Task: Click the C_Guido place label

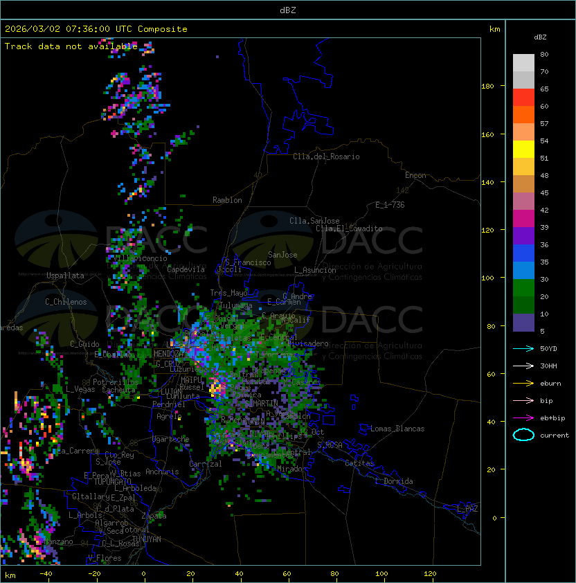Action: pyautogui.click(x=84, y=344)
